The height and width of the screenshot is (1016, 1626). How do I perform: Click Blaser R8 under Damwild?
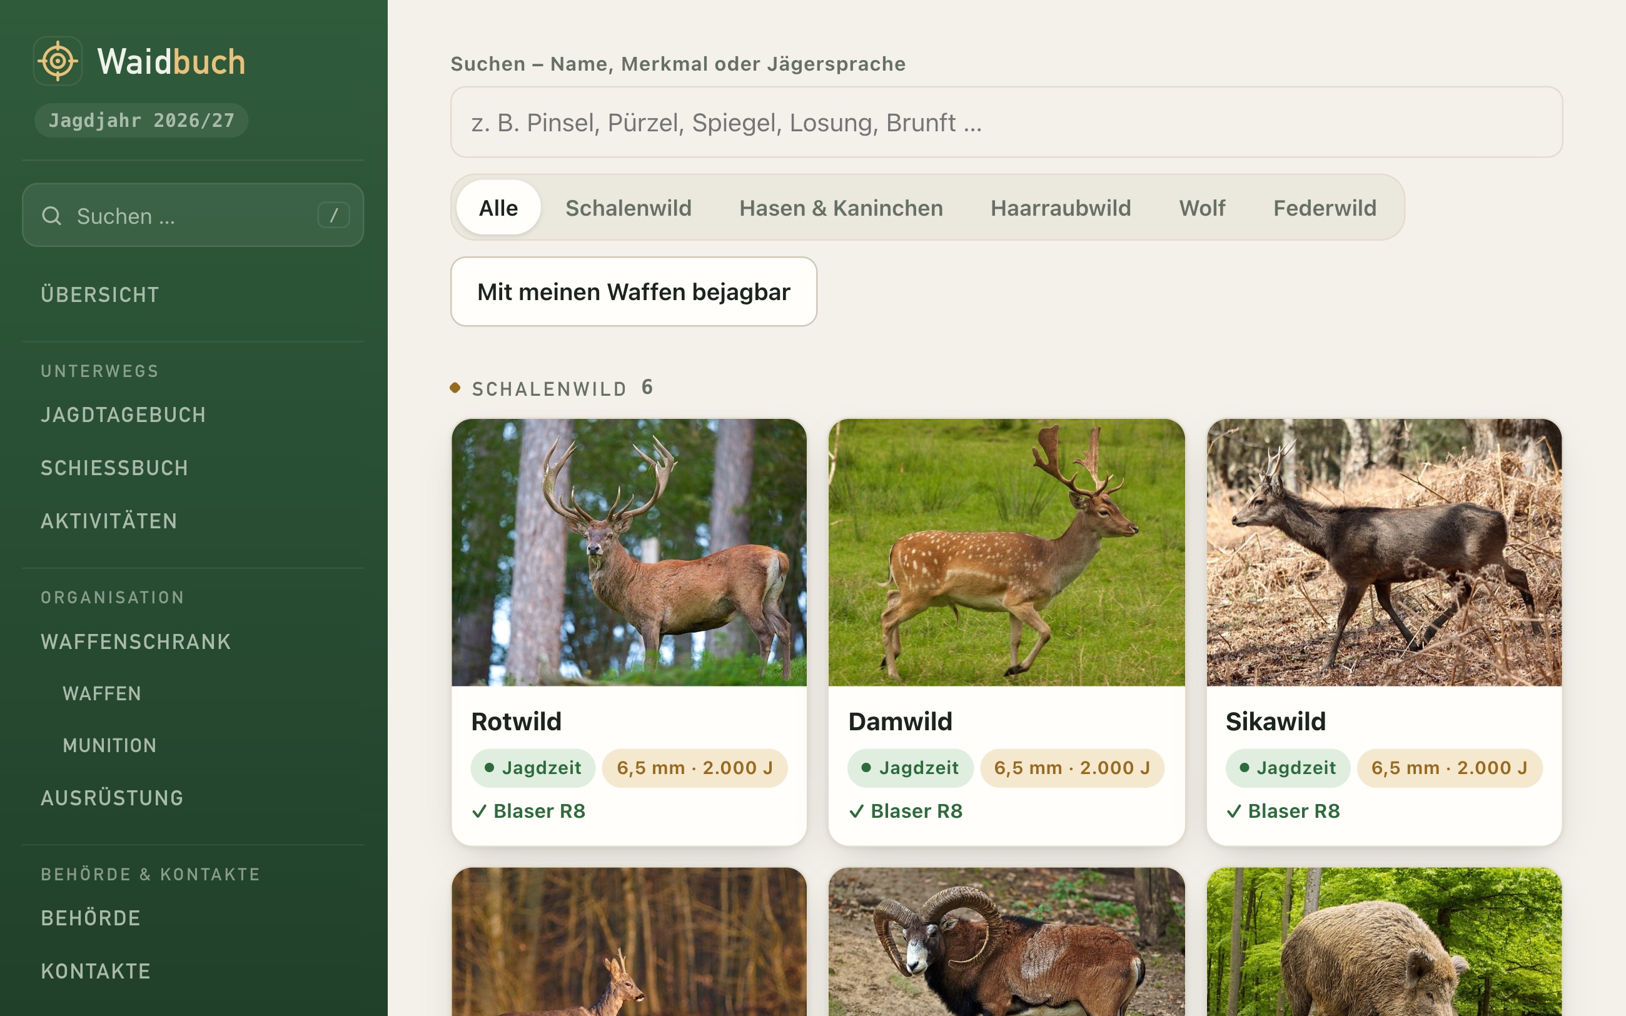click(906, 811)
